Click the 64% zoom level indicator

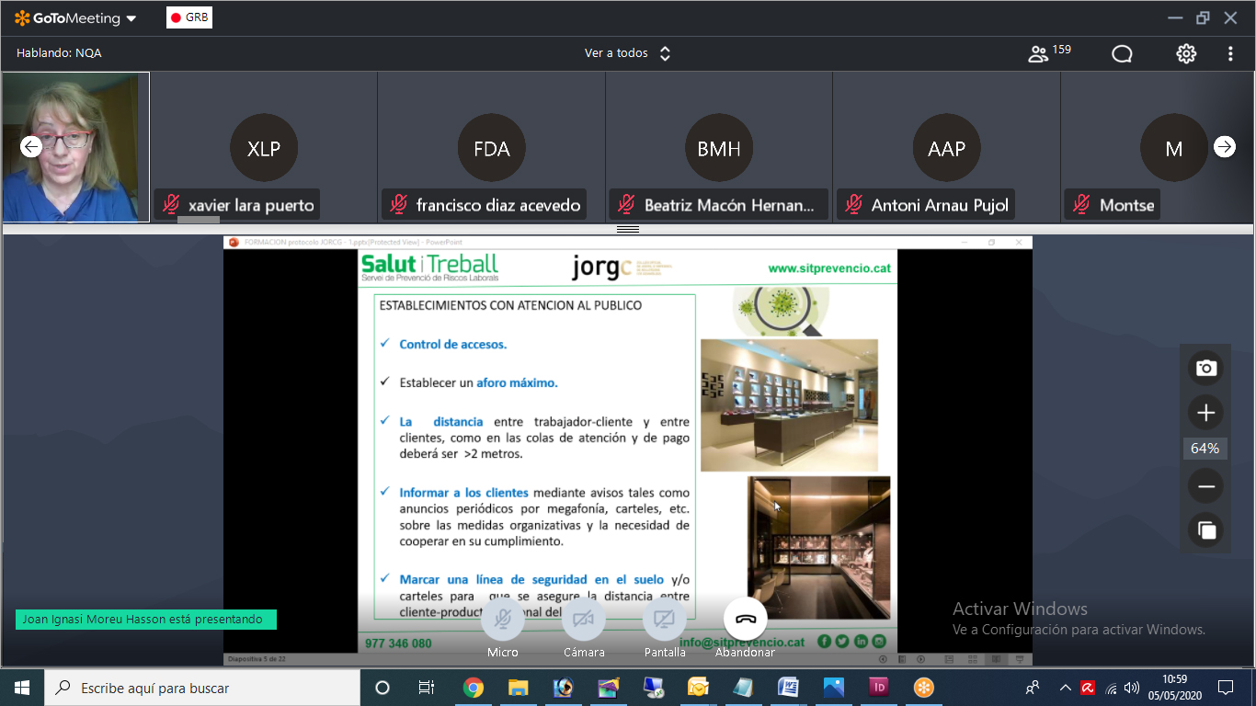[x=1205, y=449]
